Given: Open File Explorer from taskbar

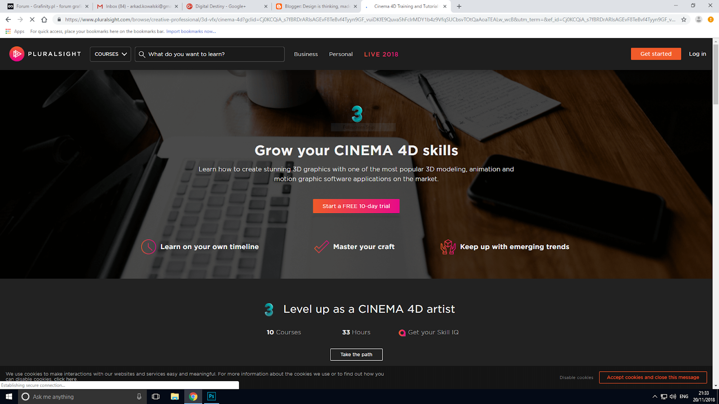Looking at the screenshot, I should (175, 396).
